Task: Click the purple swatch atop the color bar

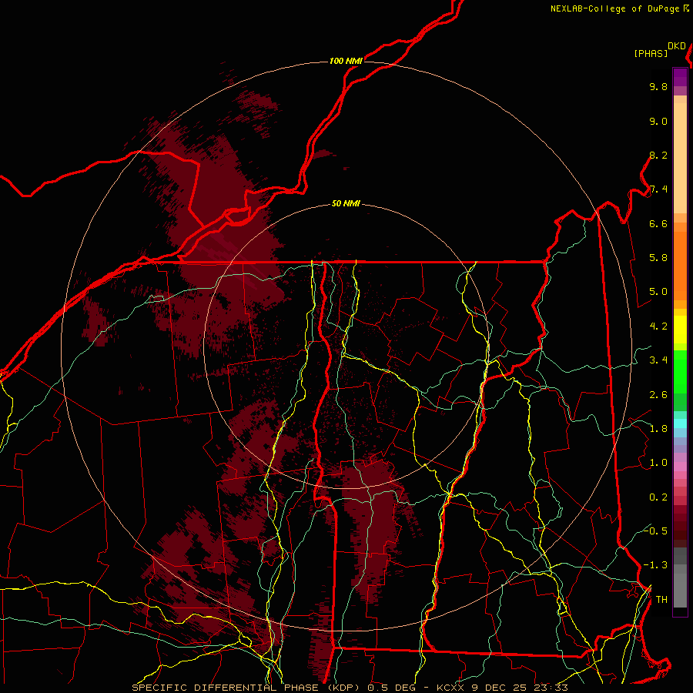Action: [680, 77]
